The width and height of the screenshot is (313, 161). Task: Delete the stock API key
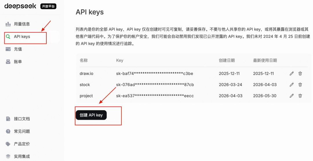coord(300,85)
